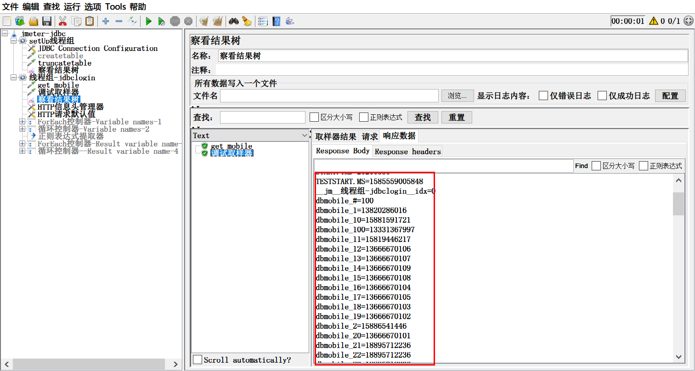Enable the 仅成功日志 checkbox
Image resolution: width=695 pixels, height=371 pixels.
point(602,96)
